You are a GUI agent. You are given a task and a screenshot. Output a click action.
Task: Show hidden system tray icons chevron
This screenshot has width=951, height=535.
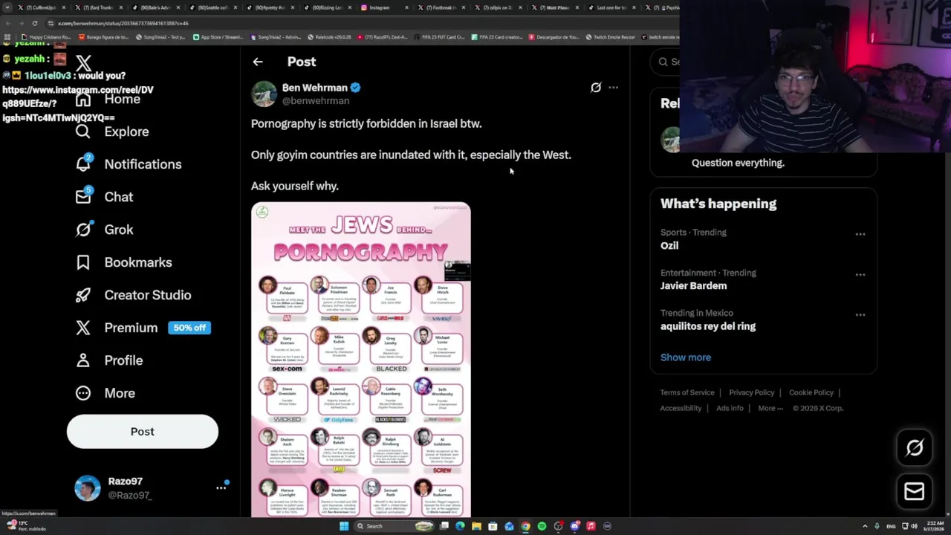(x=865, y=526)
